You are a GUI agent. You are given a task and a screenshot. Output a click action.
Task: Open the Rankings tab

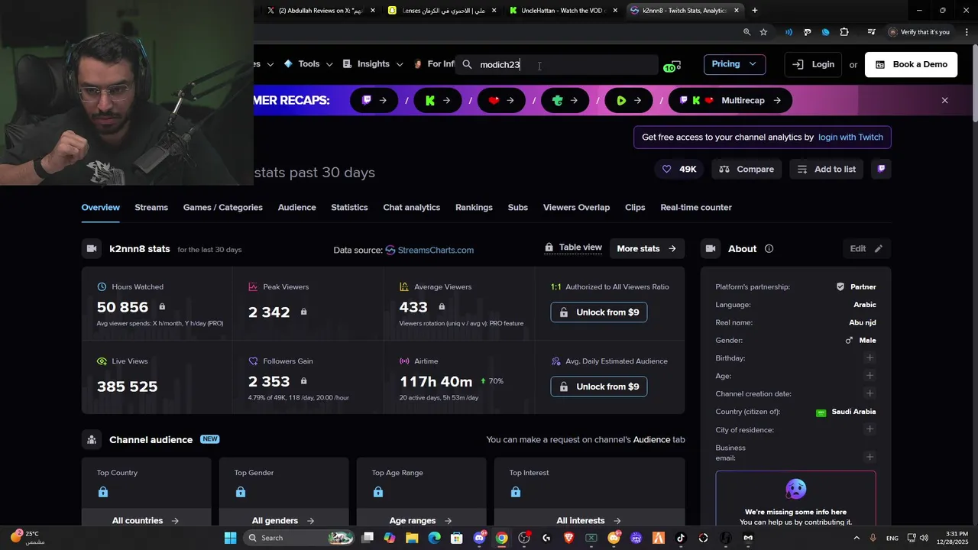pyautogui.click(x=474, y=208)
